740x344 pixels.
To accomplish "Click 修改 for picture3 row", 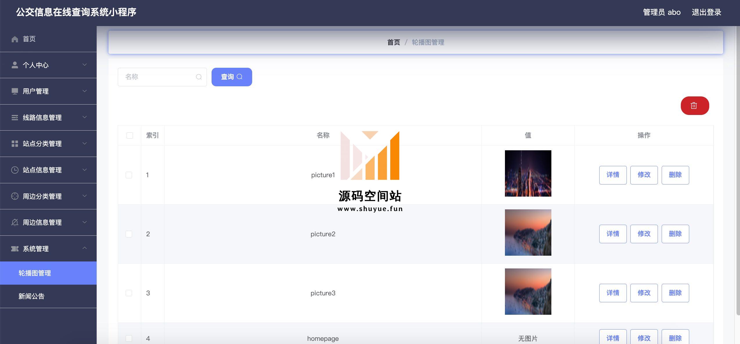I will [x=644, y=293].
